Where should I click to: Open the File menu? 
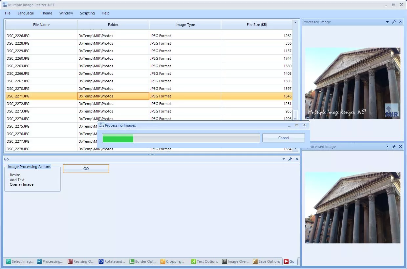pyautogui.click(x=8, y=13)
